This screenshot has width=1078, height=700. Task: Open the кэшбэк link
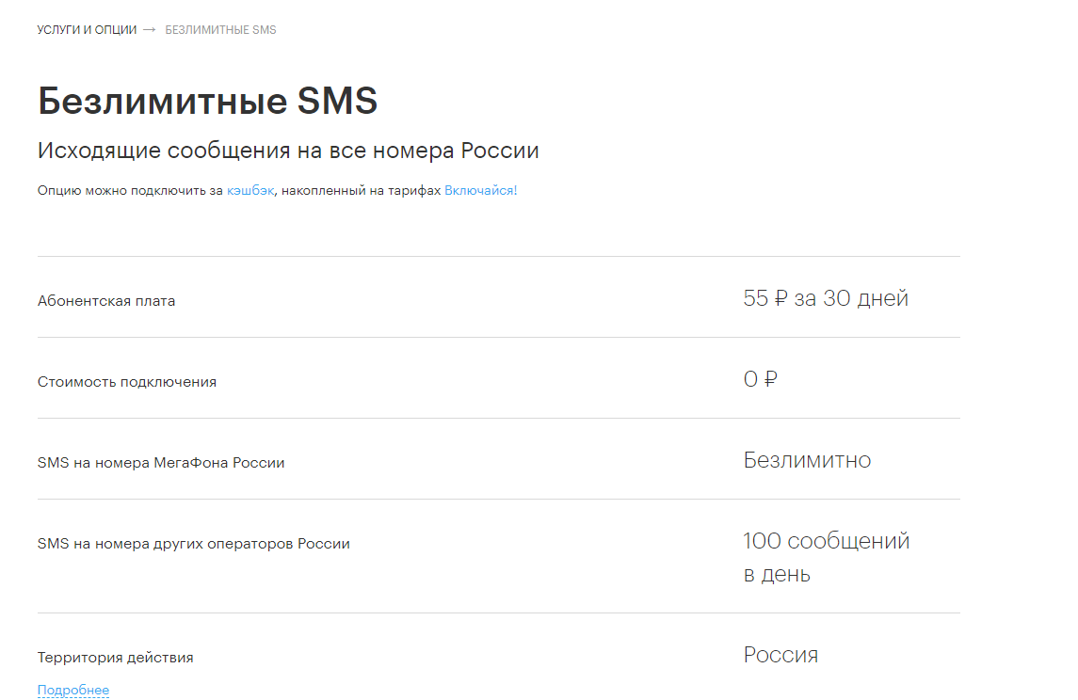click(x=250, y=190)
